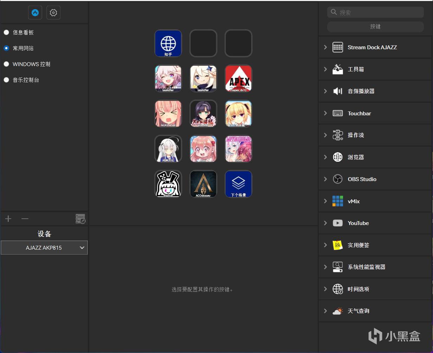
Task: Click the 系统性能监视器 monitor icon
Action: click(x=338, y=267)
